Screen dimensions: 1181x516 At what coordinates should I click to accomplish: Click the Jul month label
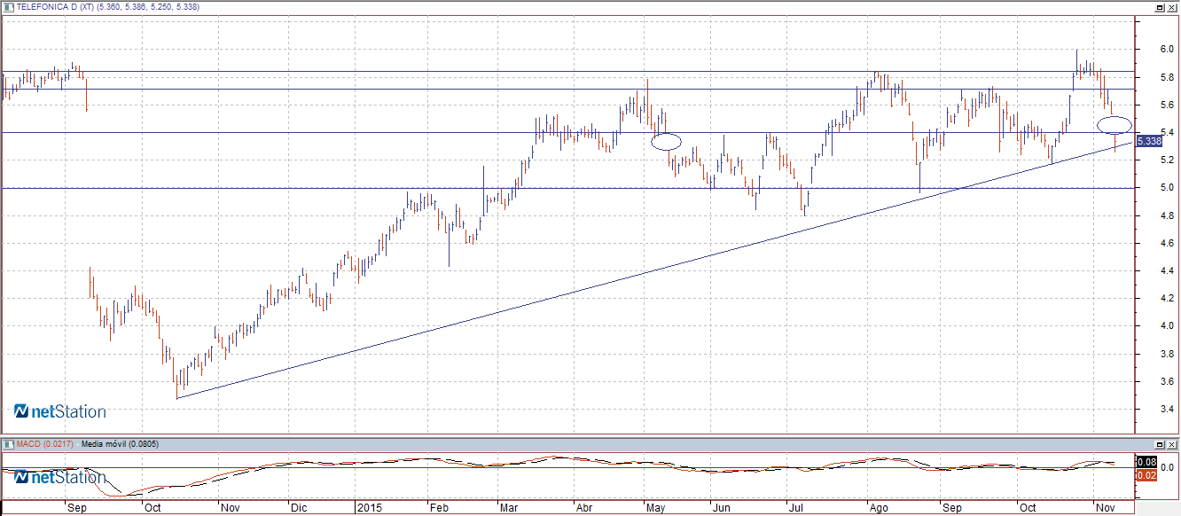coord(797,509)
